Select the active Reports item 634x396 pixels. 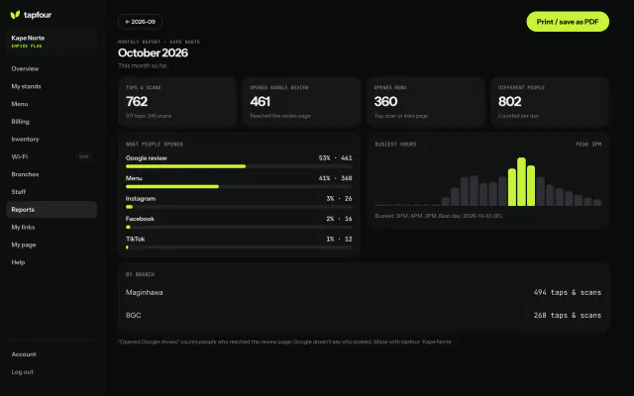pyautogui.click(x=52, y=209)
